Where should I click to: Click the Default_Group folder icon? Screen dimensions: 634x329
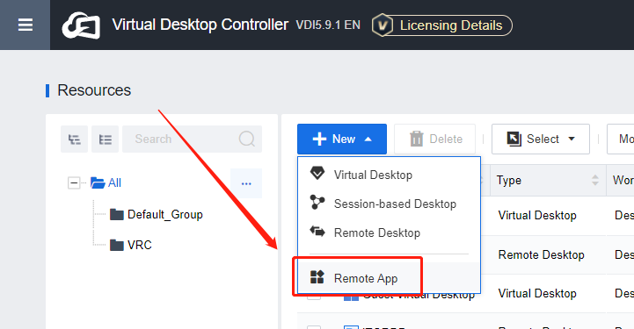(x=117, y=214)
